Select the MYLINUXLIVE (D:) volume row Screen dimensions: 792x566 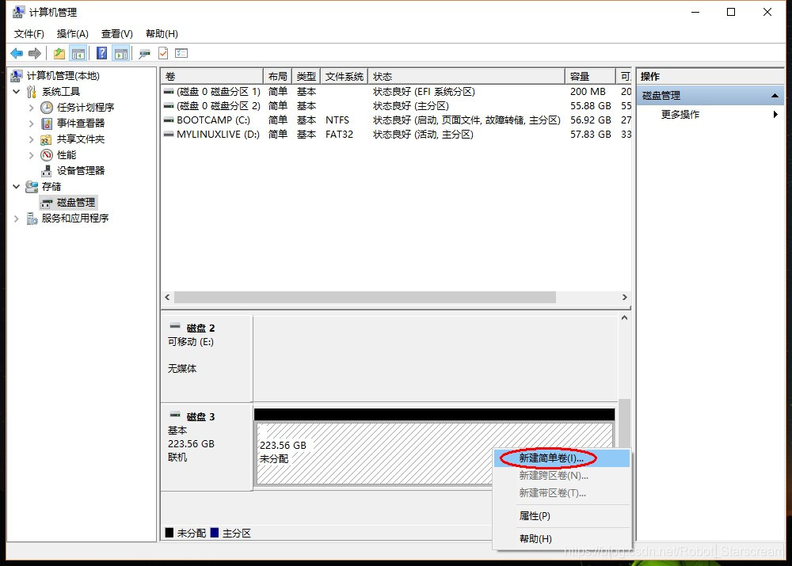click(397, 135)
